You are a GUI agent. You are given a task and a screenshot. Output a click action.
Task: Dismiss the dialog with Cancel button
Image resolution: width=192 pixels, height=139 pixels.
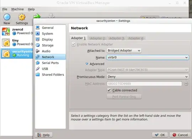180,135
